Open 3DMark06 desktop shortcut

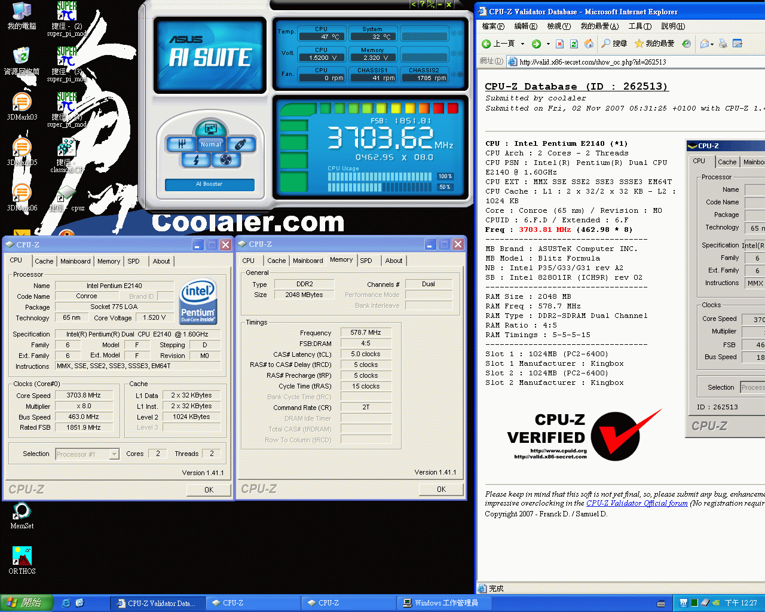point(22,197)
